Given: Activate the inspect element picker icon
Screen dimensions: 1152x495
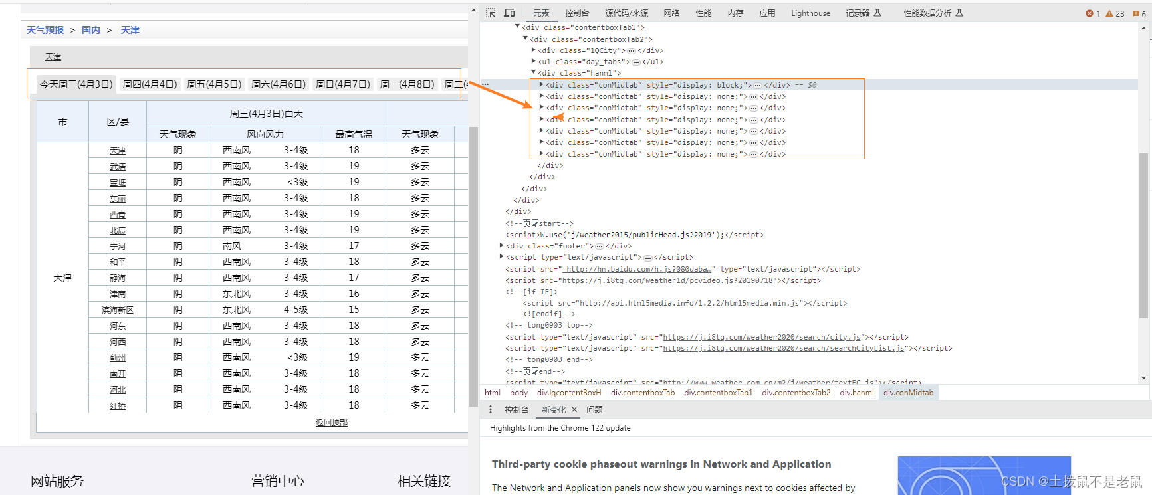Looking at the screenshot, I should tap(491, 13).
